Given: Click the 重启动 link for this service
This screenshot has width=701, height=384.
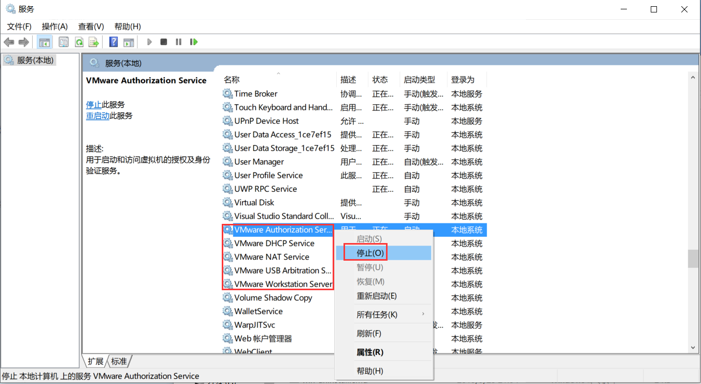Looking at the screenshot, I should 98,116.
